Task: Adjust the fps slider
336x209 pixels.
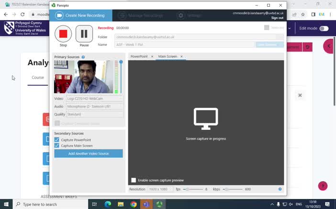Action: (x=187, y=189)
